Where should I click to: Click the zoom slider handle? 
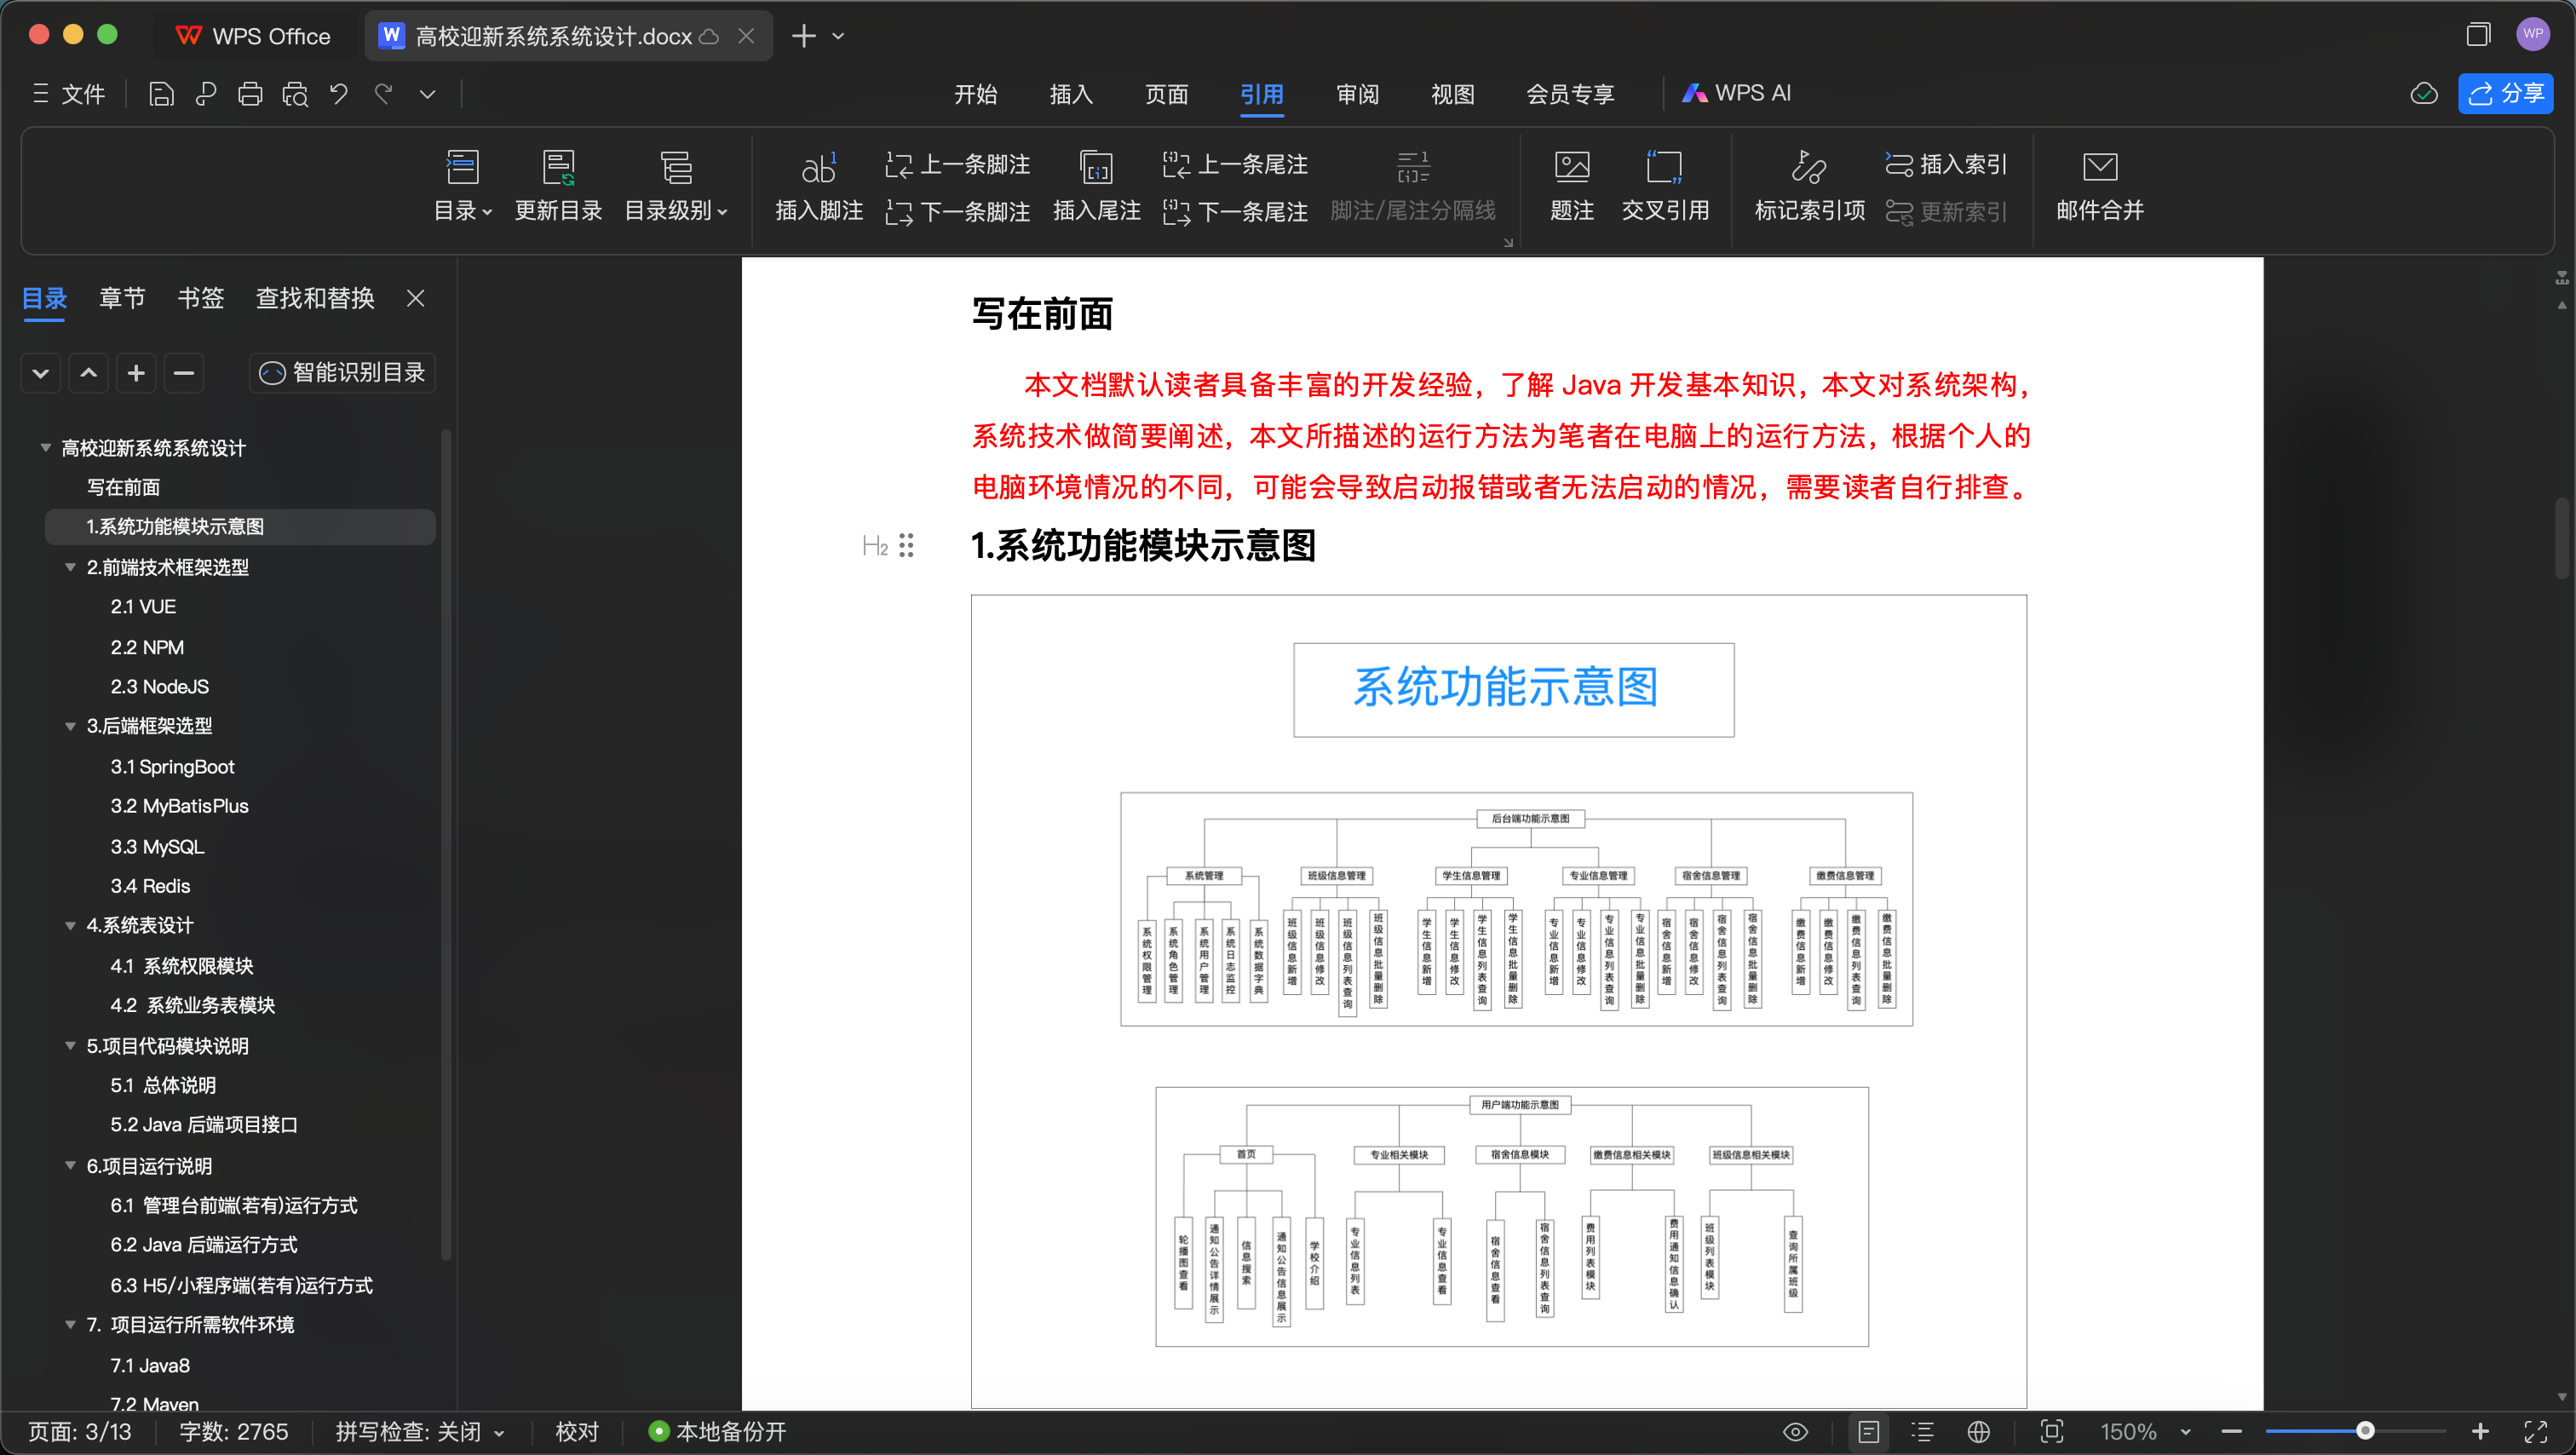pyautogui.click(x=2364, y=1431)
